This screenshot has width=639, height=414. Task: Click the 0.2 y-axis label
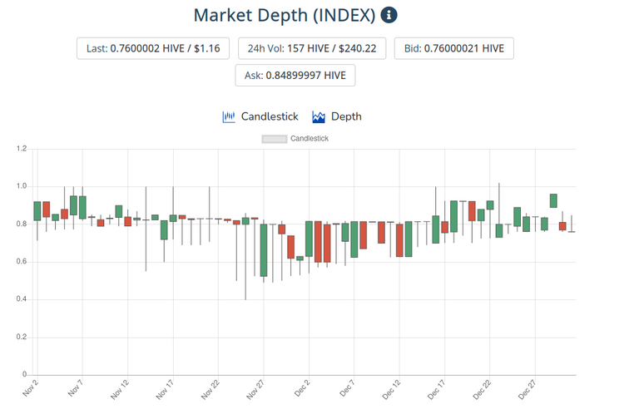tap(22, 338)
